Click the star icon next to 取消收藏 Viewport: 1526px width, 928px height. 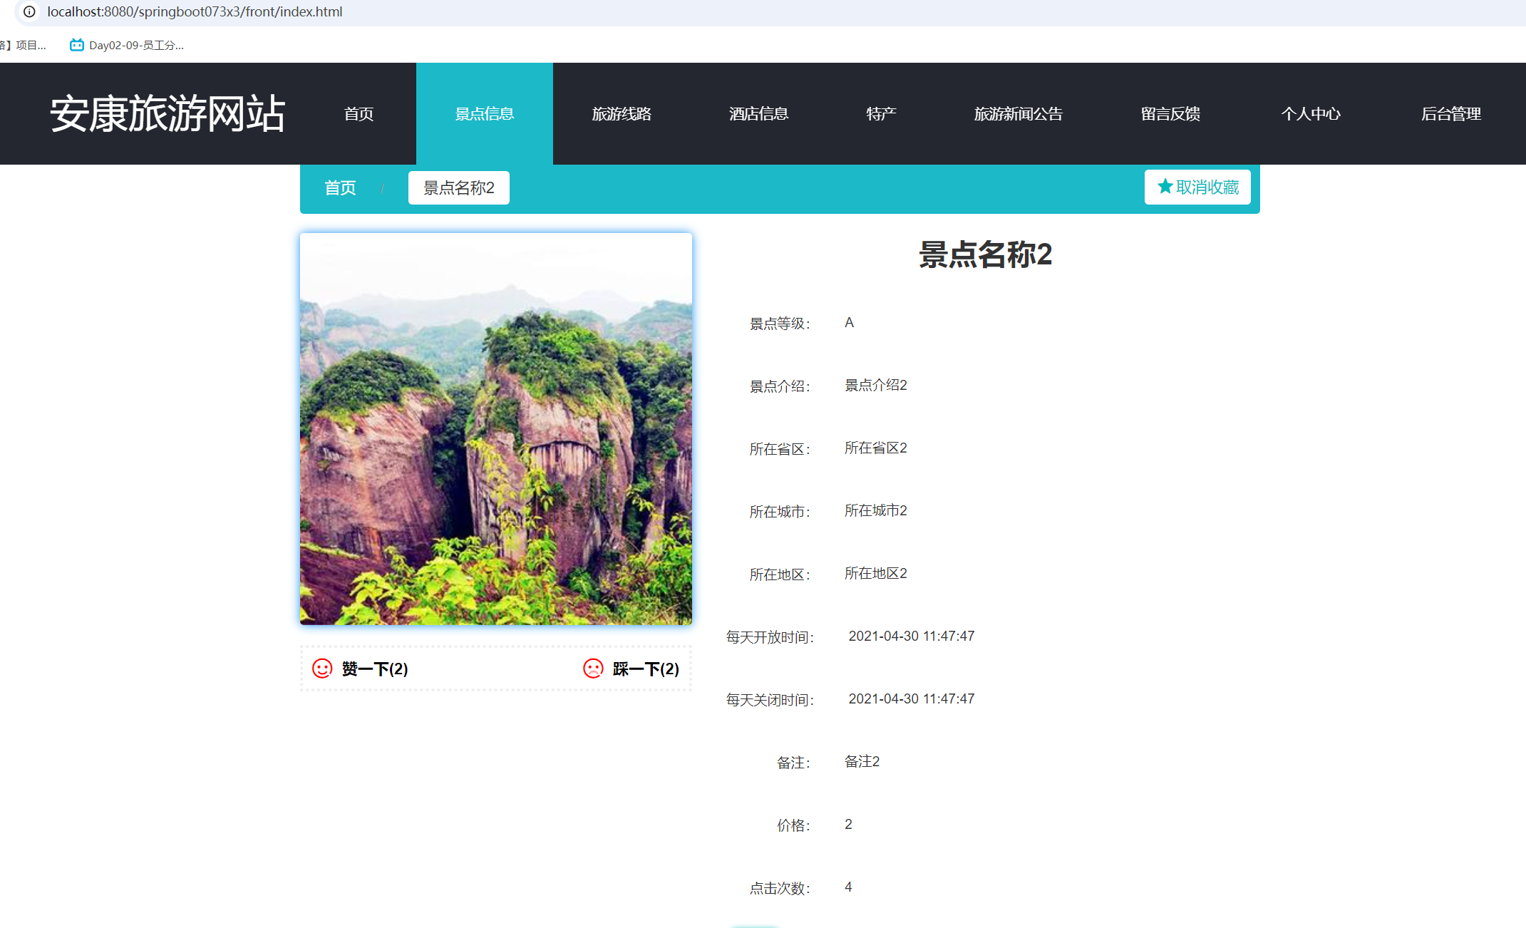coord(1164,187)
